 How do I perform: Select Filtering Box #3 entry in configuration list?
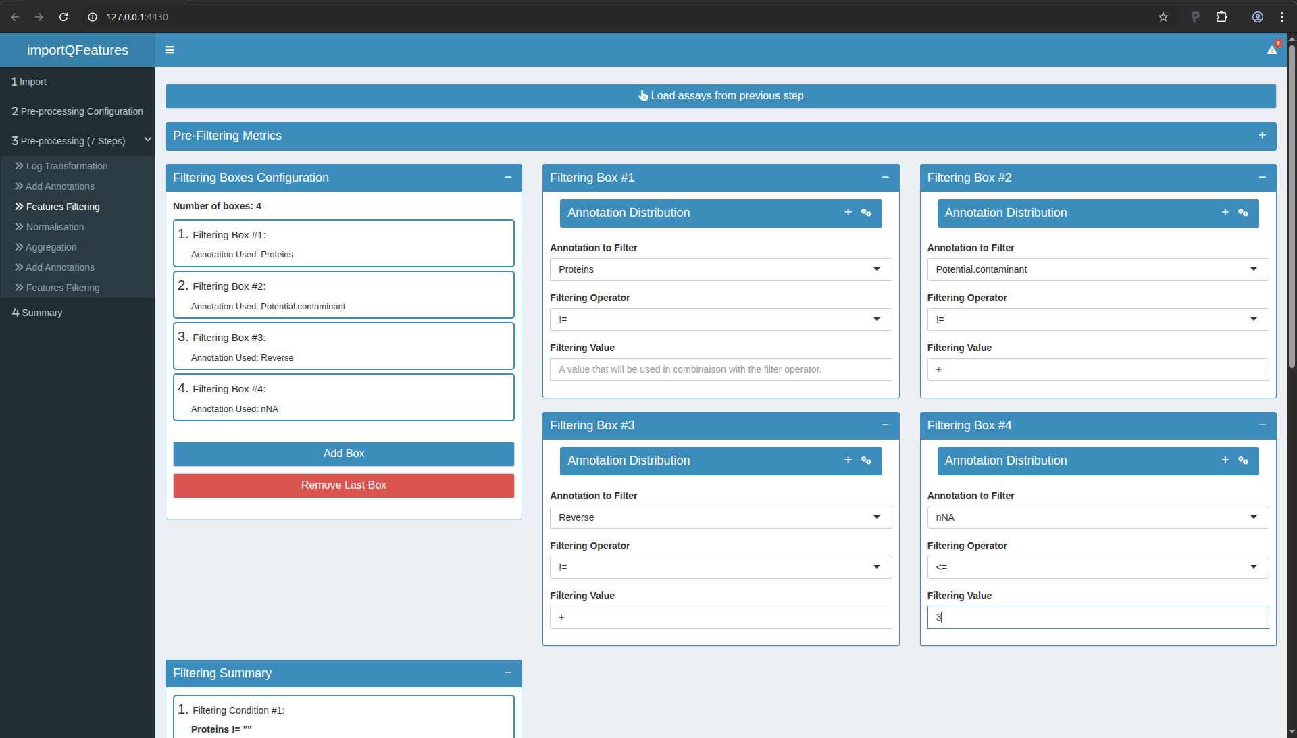[343, 346]
